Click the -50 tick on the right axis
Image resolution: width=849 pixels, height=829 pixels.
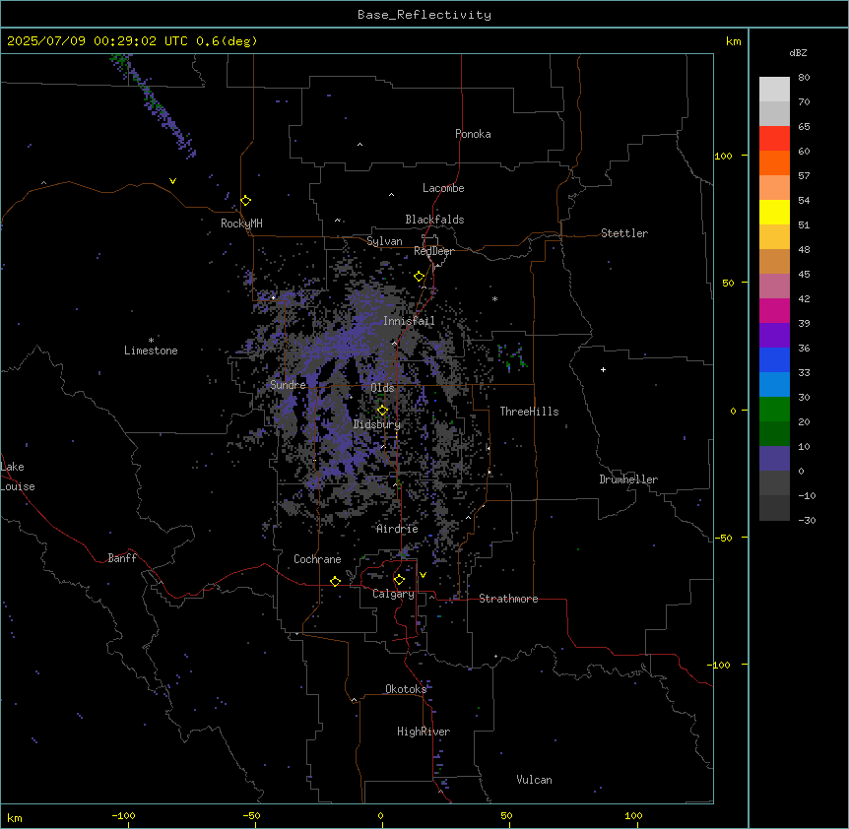pos(723,538)
